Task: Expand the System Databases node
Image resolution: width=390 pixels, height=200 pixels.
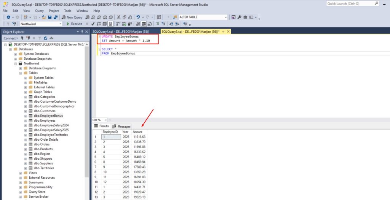Action: pyautogui.click(x=16, y=54)
